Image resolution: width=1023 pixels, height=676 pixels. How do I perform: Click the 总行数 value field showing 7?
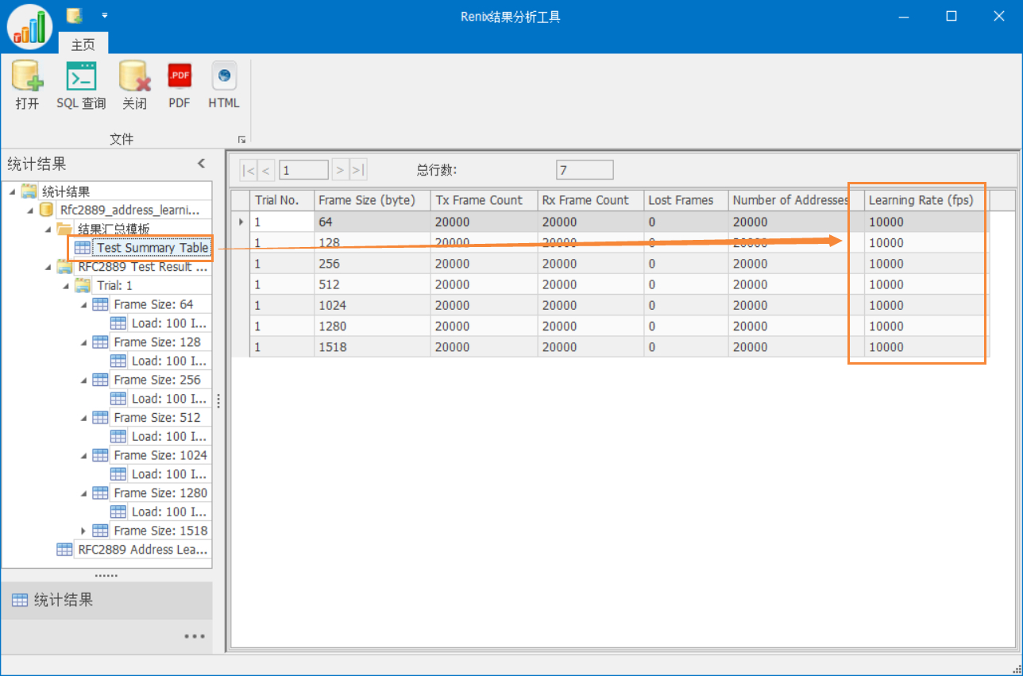[x=585, y=169]
